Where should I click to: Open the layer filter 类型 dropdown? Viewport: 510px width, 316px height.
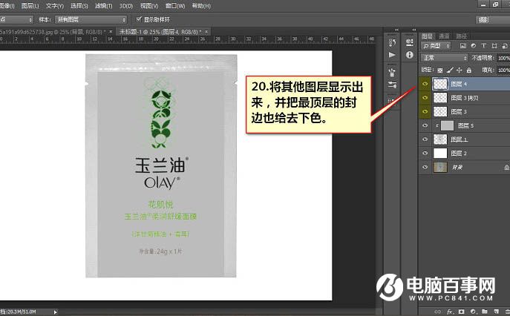436,46
